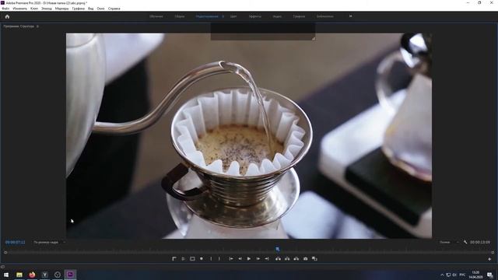498x280 pixels.
Task: Switch to the Аудио workspace
Action: tap(277, 16)
